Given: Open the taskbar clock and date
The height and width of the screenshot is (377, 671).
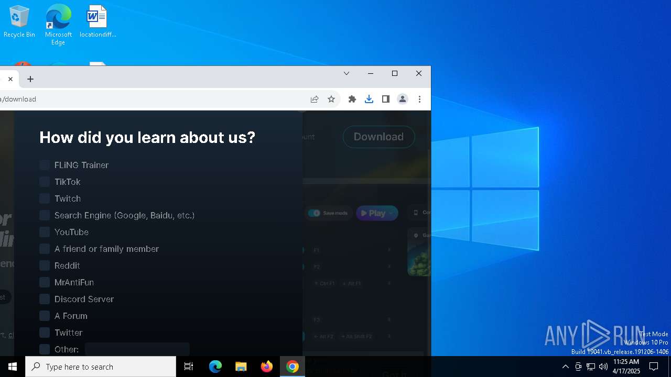Looking at the screenshot, I should [626, 367].
